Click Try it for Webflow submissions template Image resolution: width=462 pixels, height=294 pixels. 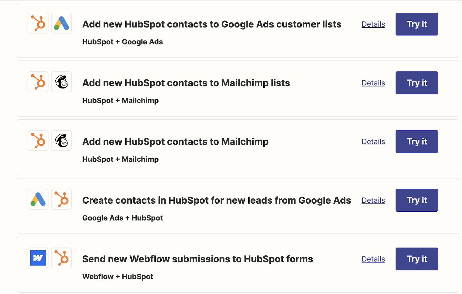click(416, 259)
